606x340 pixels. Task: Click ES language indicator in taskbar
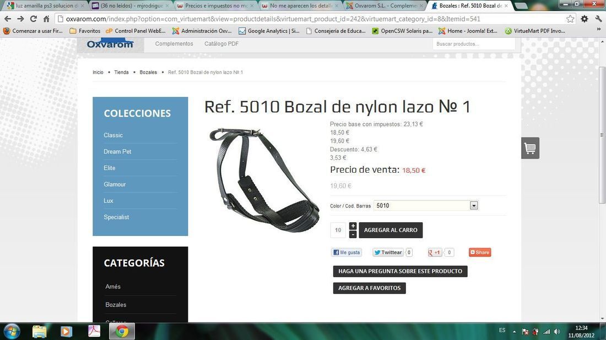coord(502,330)
